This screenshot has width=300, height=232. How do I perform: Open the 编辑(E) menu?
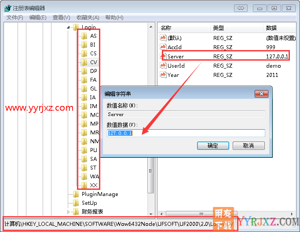tap(38, 18)
